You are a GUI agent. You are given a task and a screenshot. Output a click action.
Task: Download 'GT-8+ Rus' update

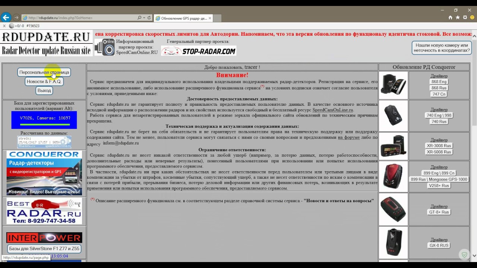coord(439,212)
